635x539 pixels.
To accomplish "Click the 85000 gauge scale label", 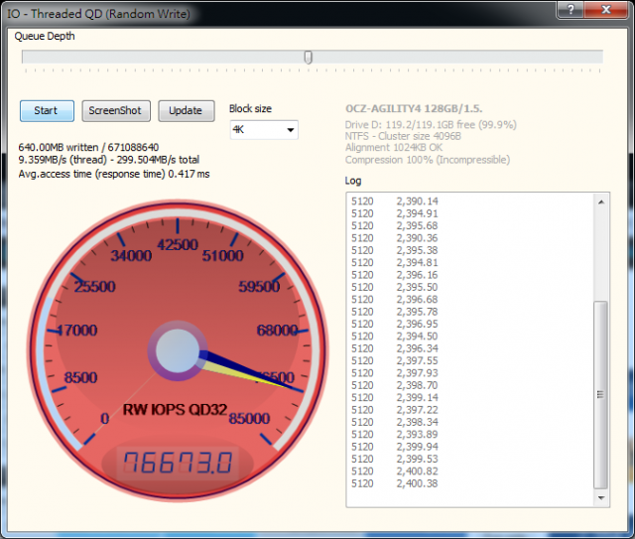I will [249, 418].
